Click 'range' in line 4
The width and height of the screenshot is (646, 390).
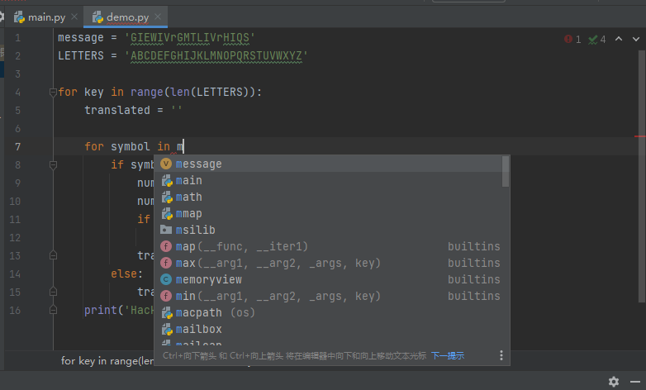click(x=147, y=92)
